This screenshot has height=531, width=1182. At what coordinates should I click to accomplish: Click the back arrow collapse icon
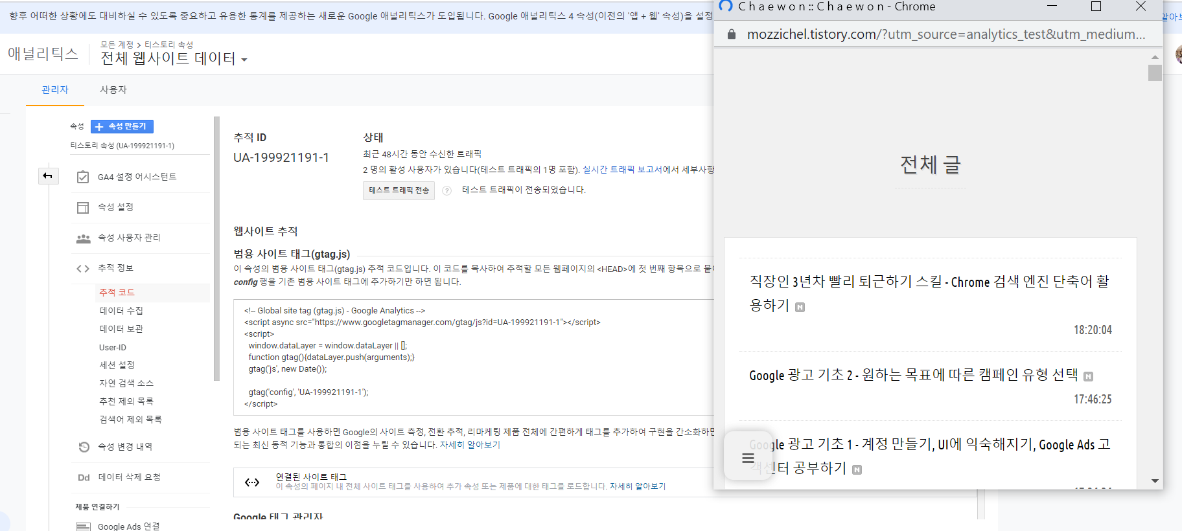[x=47, y=176]
